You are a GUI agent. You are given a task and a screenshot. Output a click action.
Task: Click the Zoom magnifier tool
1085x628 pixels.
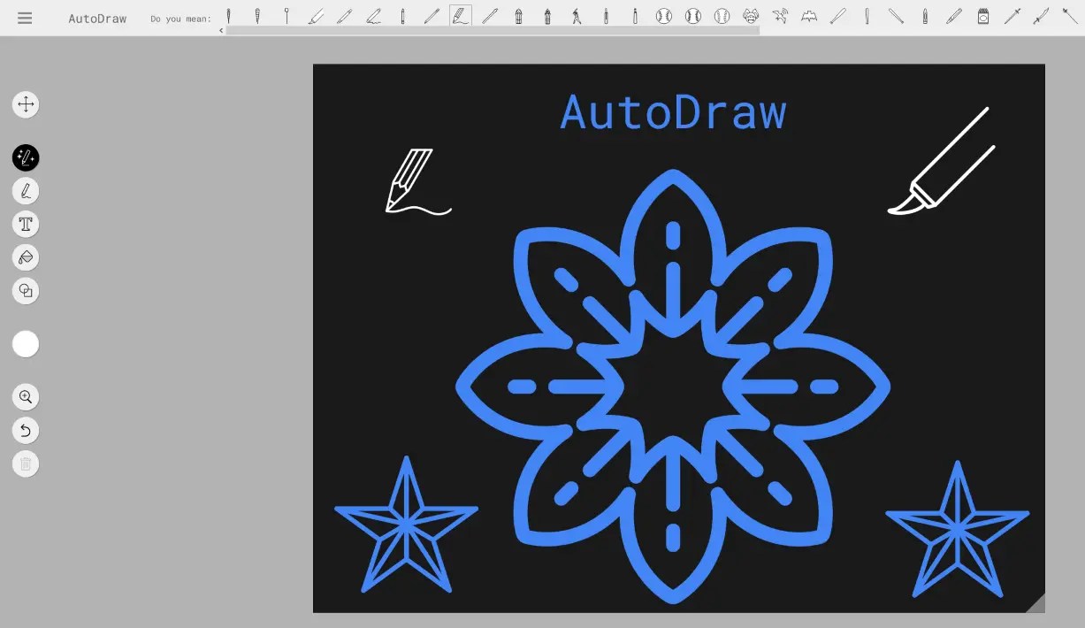[x=26, y=396]
